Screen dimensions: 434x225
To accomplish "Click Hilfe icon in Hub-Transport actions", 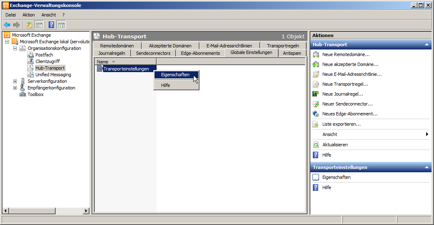I will 316,155.
